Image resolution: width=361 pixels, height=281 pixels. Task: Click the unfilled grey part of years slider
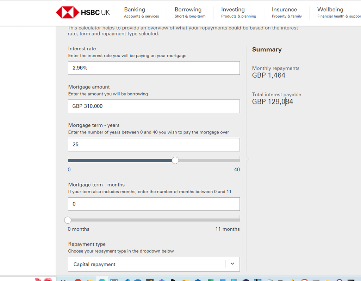pyautogui.click(x=209, y=161)
